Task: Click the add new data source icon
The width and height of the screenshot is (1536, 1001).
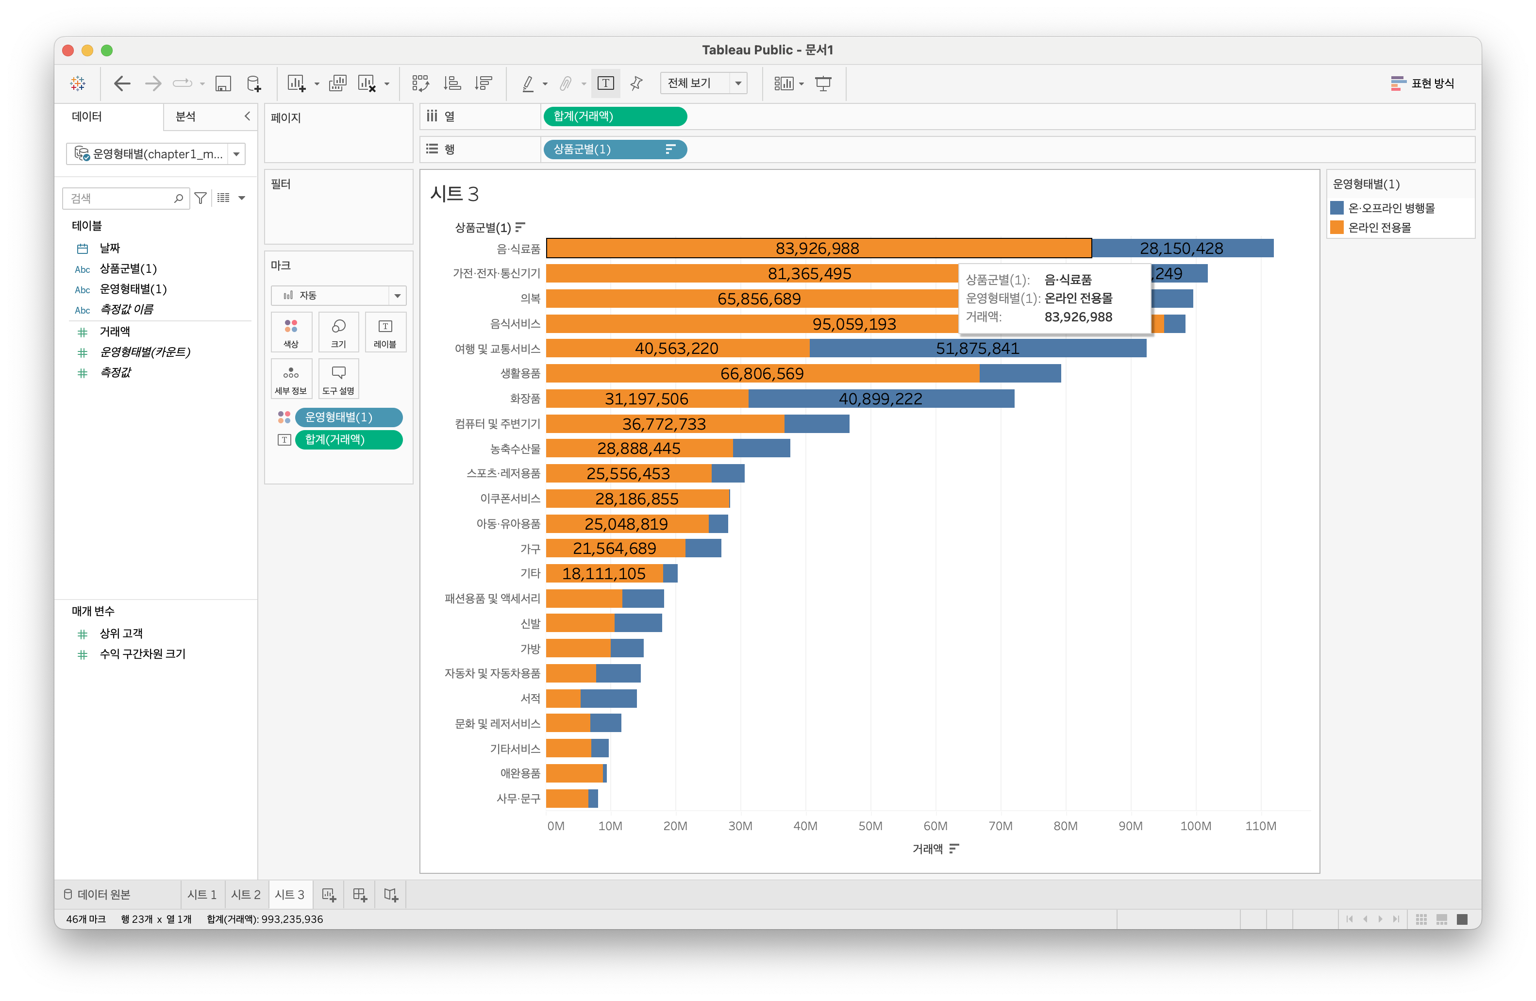Action: coord(253,83)
